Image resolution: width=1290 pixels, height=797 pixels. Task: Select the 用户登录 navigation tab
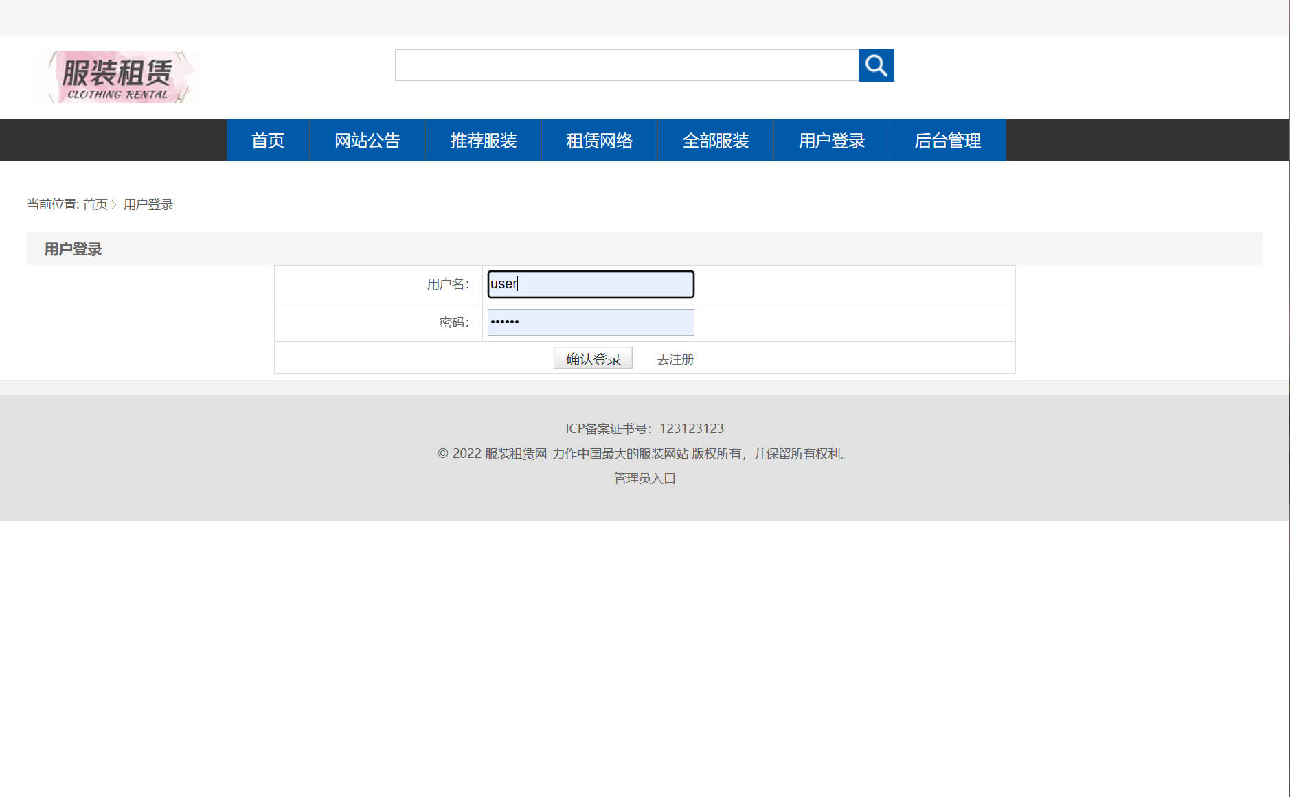click(x=831, y=140)
